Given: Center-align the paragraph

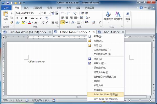Looking at the screenshot, I should pyautogui.click(x=67, y=18).
